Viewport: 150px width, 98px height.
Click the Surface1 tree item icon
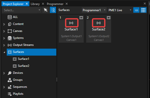click(15, 59)
